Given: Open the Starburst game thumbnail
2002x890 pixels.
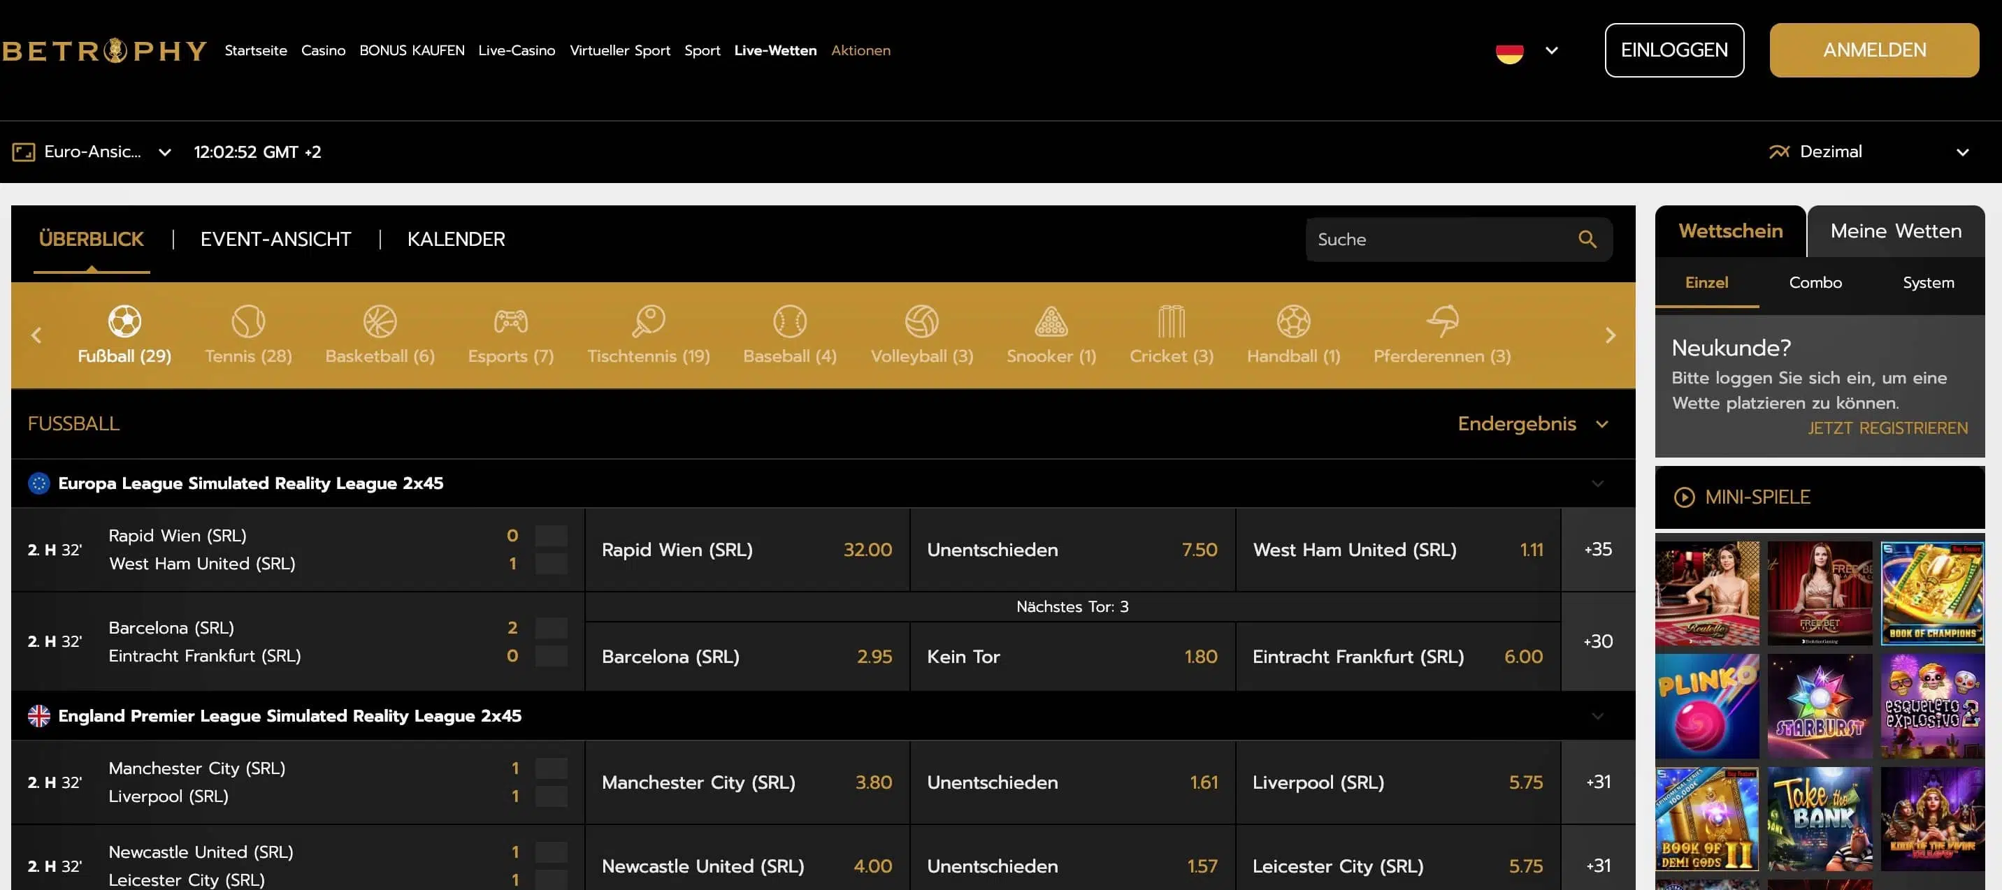Looking at the screenshot, I should click(x=1820, y=706).
